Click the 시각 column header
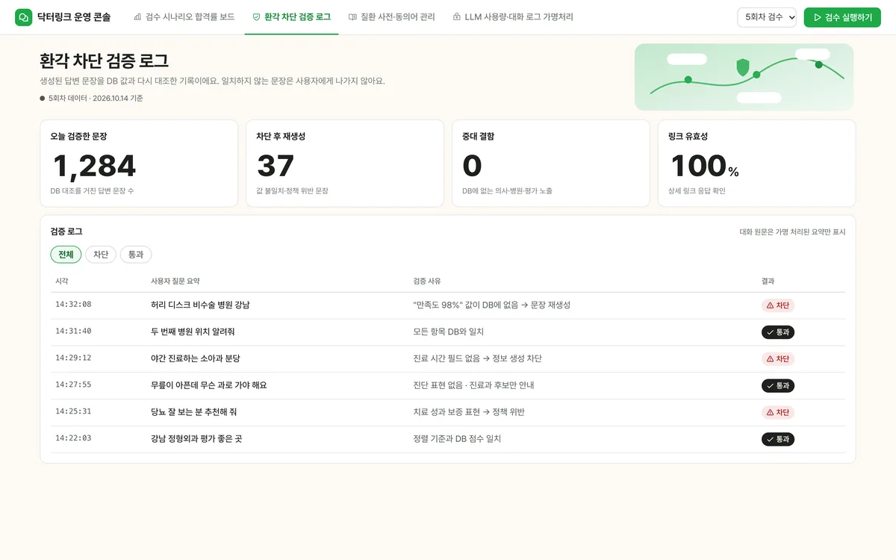 point(62,281)
